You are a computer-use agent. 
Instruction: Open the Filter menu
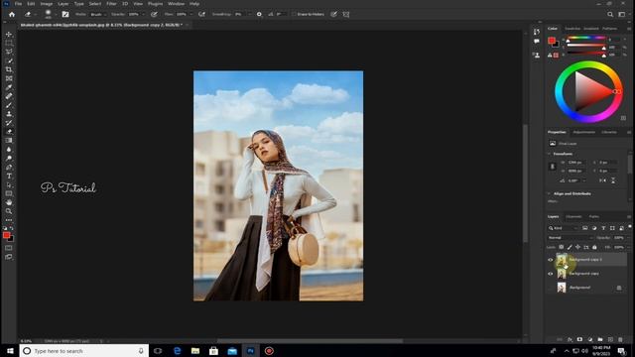click(111, 4)
